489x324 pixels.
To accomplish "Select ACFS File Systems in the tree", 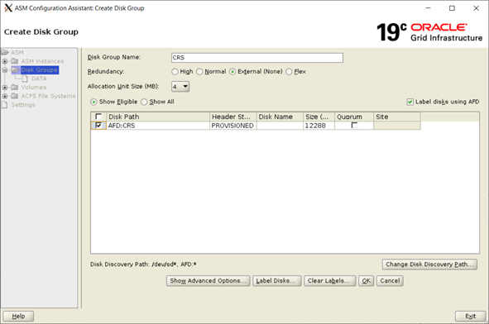I will point(48,96).
